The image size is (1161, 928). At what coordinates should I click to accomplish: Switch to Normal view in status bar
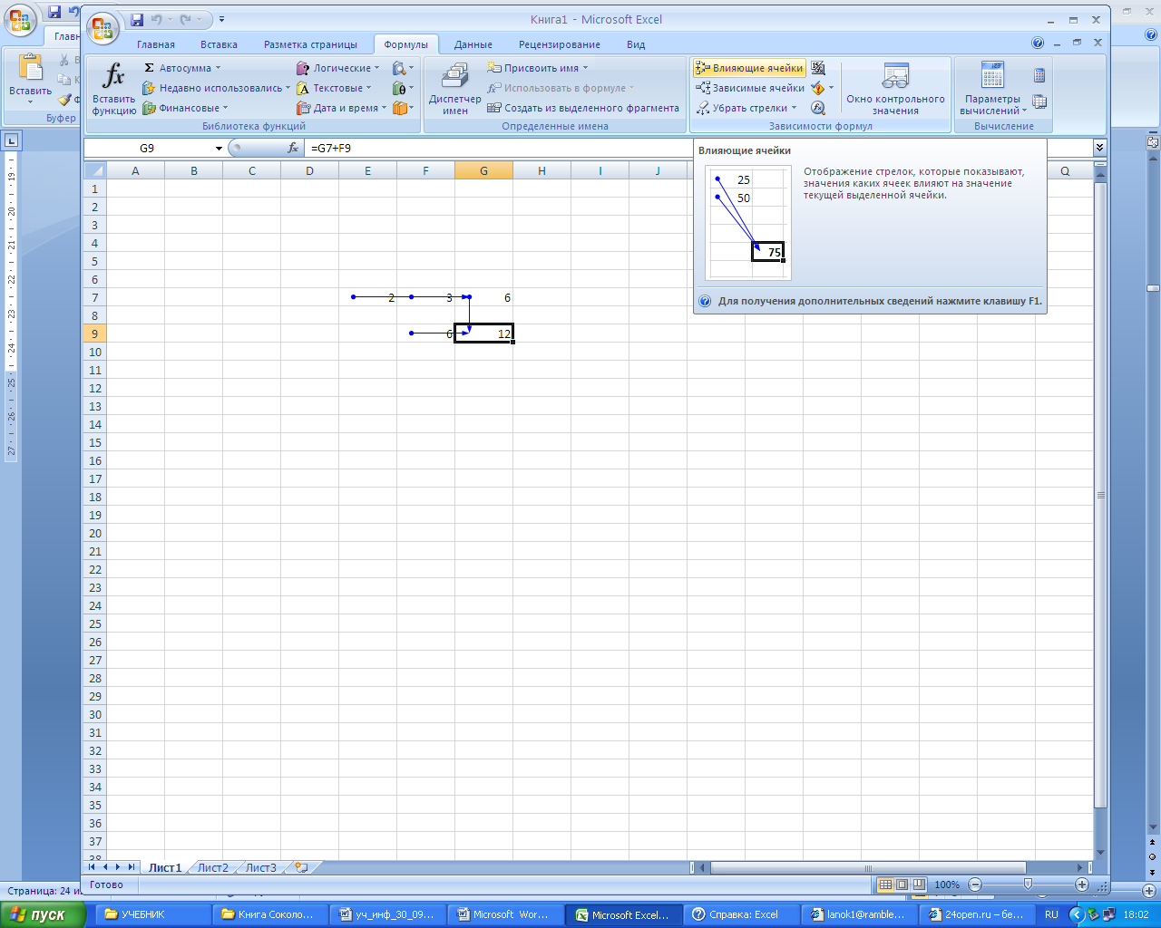886,884
